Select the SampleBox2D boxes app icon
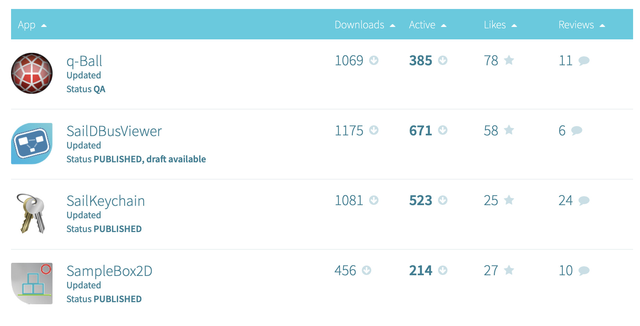Viewport: 640px width, 326px height. click(32, 284)
